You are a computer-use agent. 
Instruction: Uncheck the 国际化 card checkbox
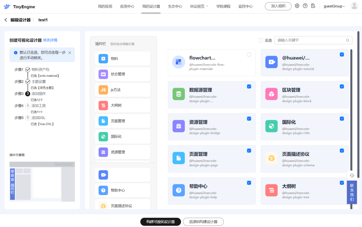click(x=342, y=119)
